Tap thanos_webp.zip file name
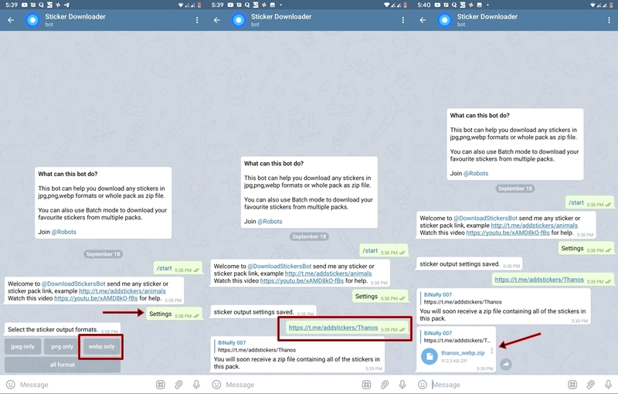Image resolution: width=618 pixels, height=394 pixels. click(x=463, y=353)
